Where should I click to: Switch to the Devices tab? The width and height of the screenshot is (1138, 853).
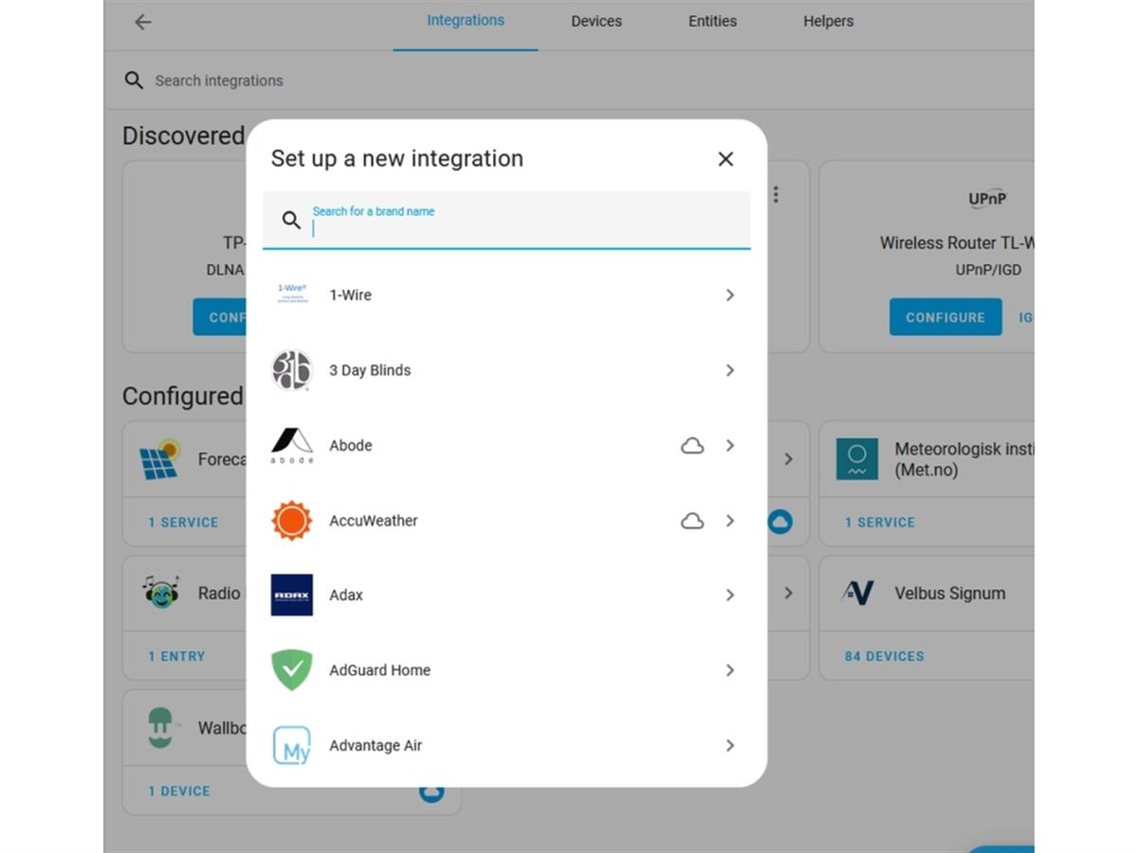pyautogui.click(x=597, y=21)
